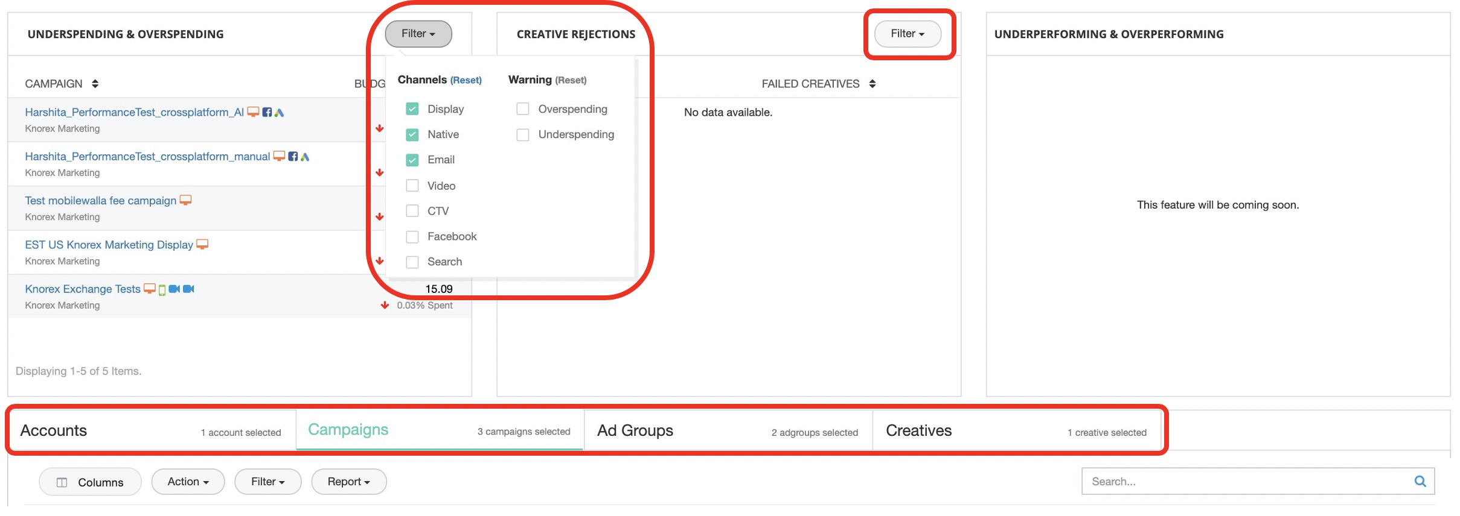This screenshot has height=516, width=1460.
Task: Check the Overspending warning checkbox
Action: click(x=523, y=109)
